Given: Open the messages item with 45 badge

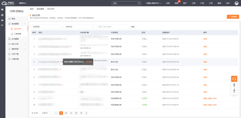Looking at the screenshot, I should [176, 3].
